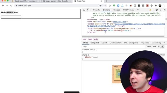This screenshot has height=93, width=167.
Task: Open the Layout subtab
Action: point(104,43)
